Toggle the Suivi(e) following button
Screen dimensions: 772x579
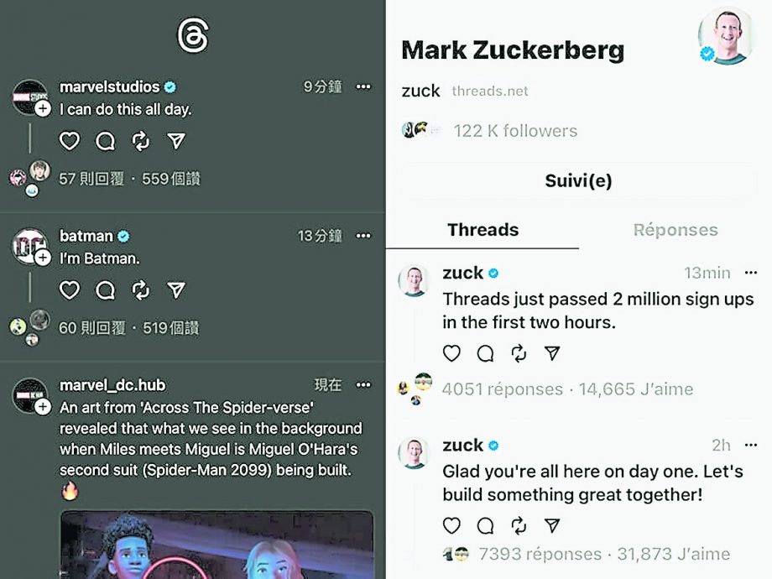(x=578, y=180)
